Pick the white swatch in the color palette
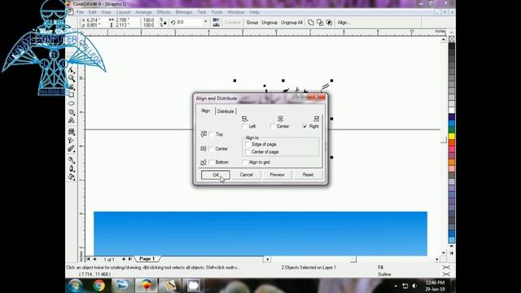Image resolution: width=521 pixels, height=293 pixels. [452, 111]
